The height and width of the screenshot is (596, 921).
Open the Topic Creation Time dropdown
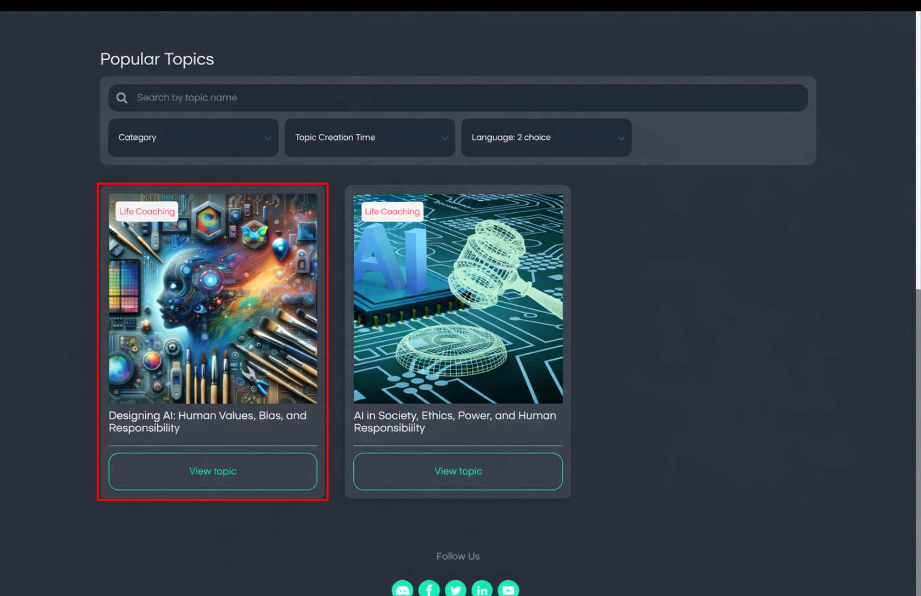coord(369,138)
